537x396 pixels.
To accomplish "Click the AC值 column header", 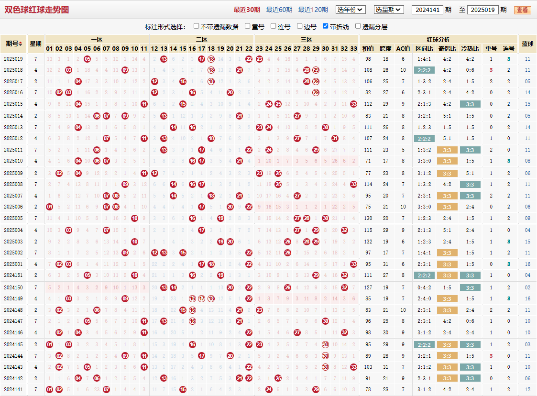I will pos(403,49).
